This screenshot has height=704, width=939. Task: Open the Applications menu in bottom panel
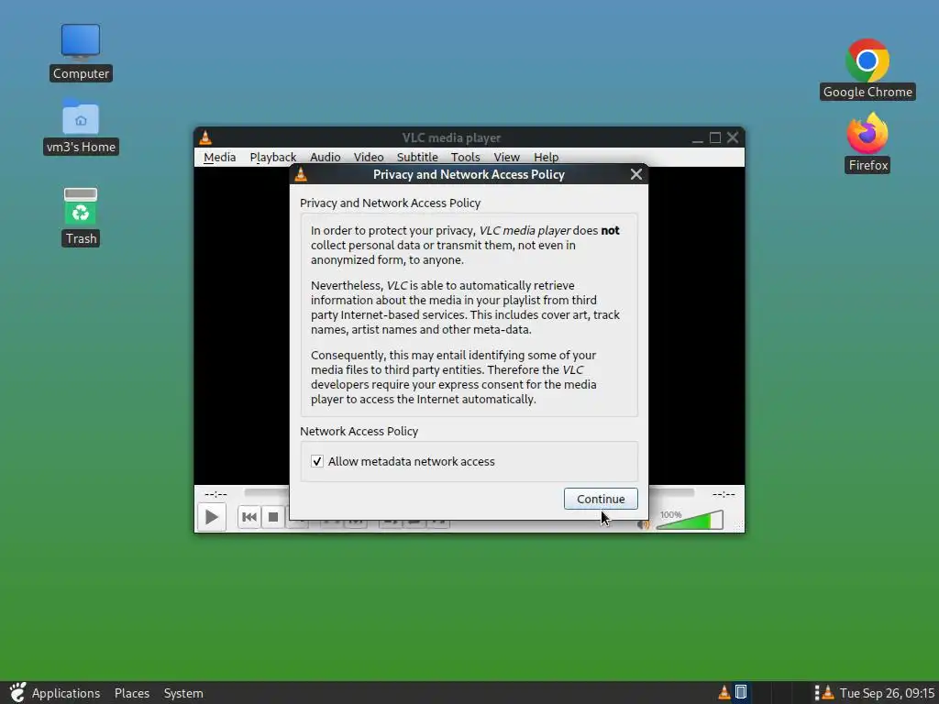tap(56, 693)
